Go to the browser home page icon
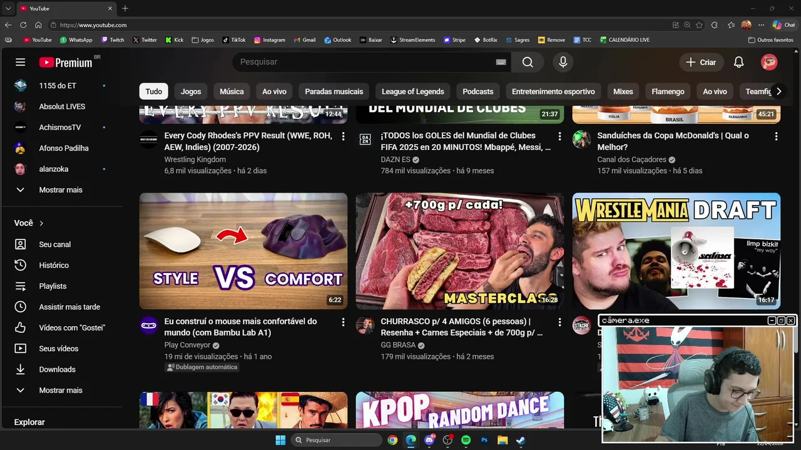The image size is (801, 450). coord(38,25)
